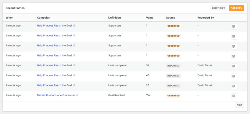The image size is (250, 114).
Task: Click Units completed in the value 25 row
Action: 118,85
